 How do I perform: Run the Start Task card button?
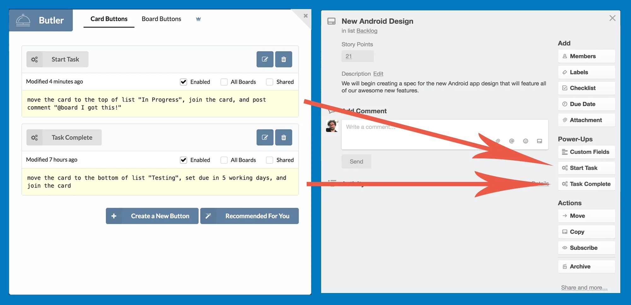(587, 168)
